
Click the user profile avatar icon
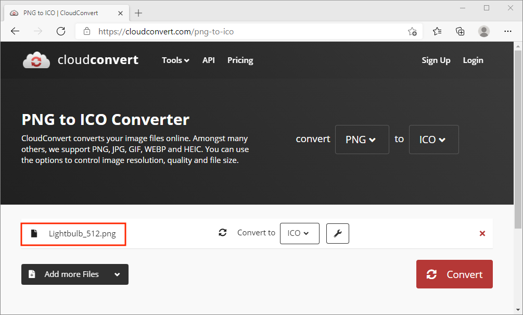[x=483, y=31]
